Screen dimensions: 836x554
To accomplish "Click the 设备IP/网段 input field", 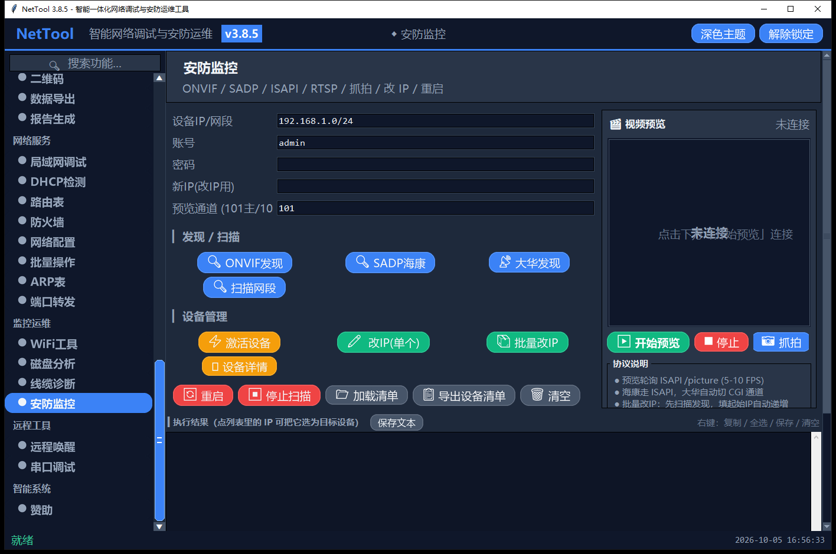I will pyautogui.click(x=436, y=121).
